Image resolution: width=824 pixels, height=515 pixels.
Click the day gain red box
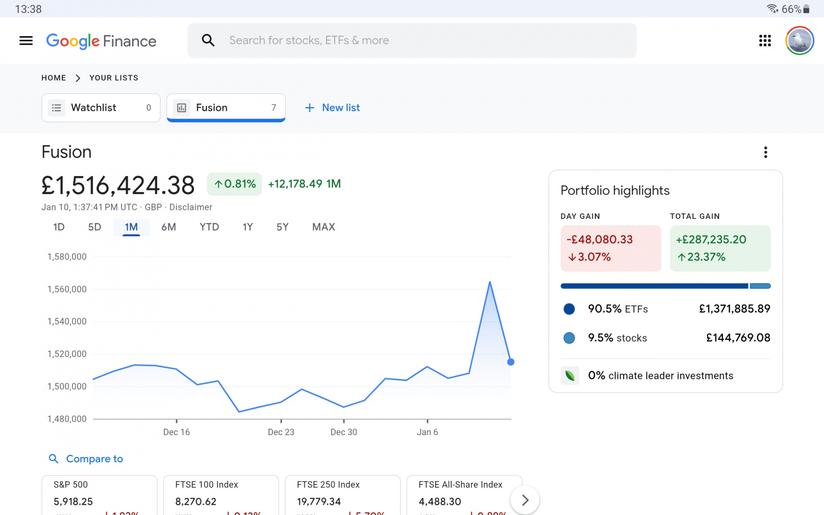[x=611, y=248]
